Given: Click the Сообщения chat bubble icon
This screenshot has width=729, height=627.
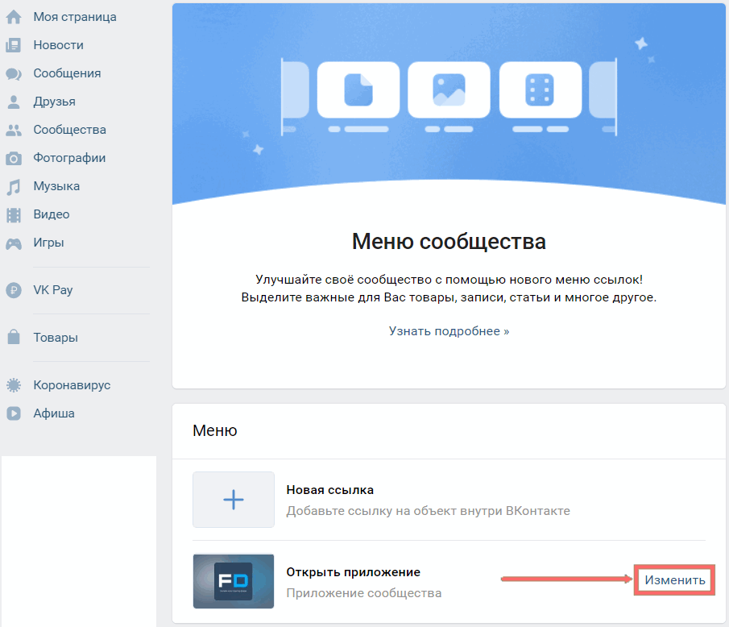Looking at the screenshot, I should pos(14,73).
